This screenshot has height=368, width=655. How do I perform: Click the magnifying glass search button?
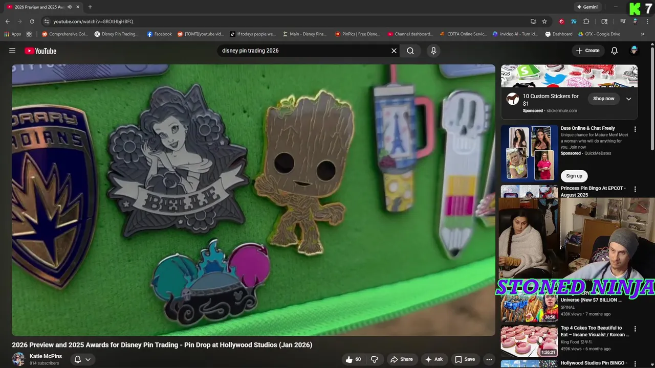(x=410, y=51)
